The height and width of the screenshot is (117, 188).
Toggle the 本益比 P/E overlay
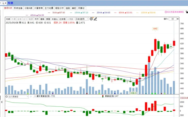[x=55, y=19]
